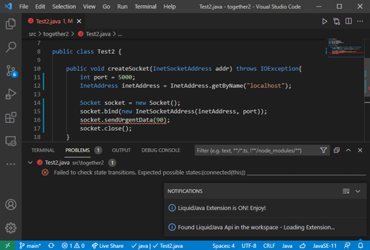The image size is (370, 250).
Task: Open the Explorer view in activity bar
Action: tap(11, 24)
